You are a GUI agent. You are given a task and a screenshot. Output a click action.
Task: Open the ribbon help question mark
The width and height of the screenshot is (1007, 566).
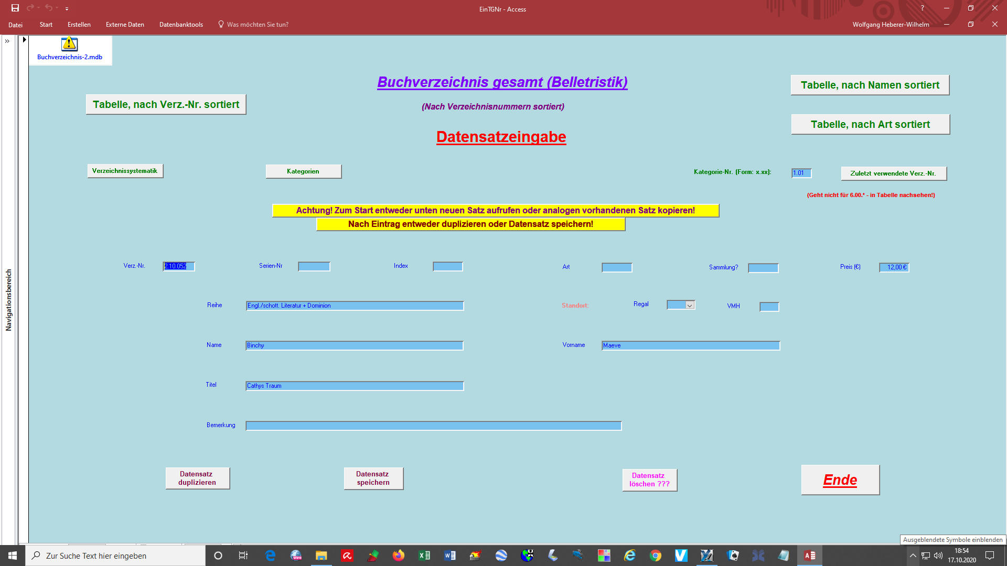coord(922,8)
